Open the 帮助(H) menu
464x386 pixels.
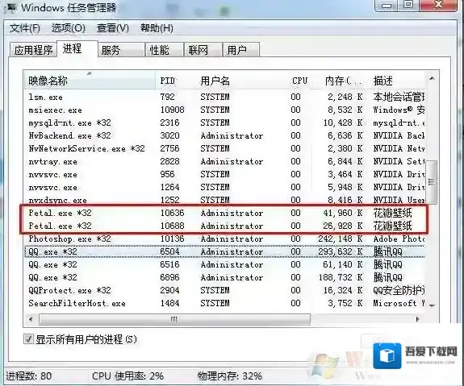click(x=157, y=28)
